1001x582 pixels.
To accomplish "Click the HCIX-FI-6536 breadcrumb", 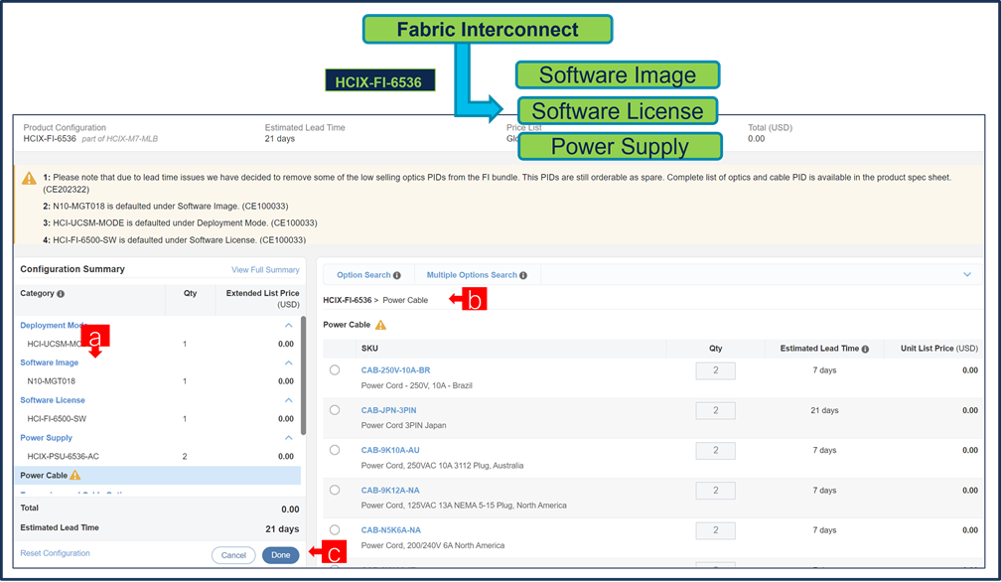I will click(x=348, y=300).
